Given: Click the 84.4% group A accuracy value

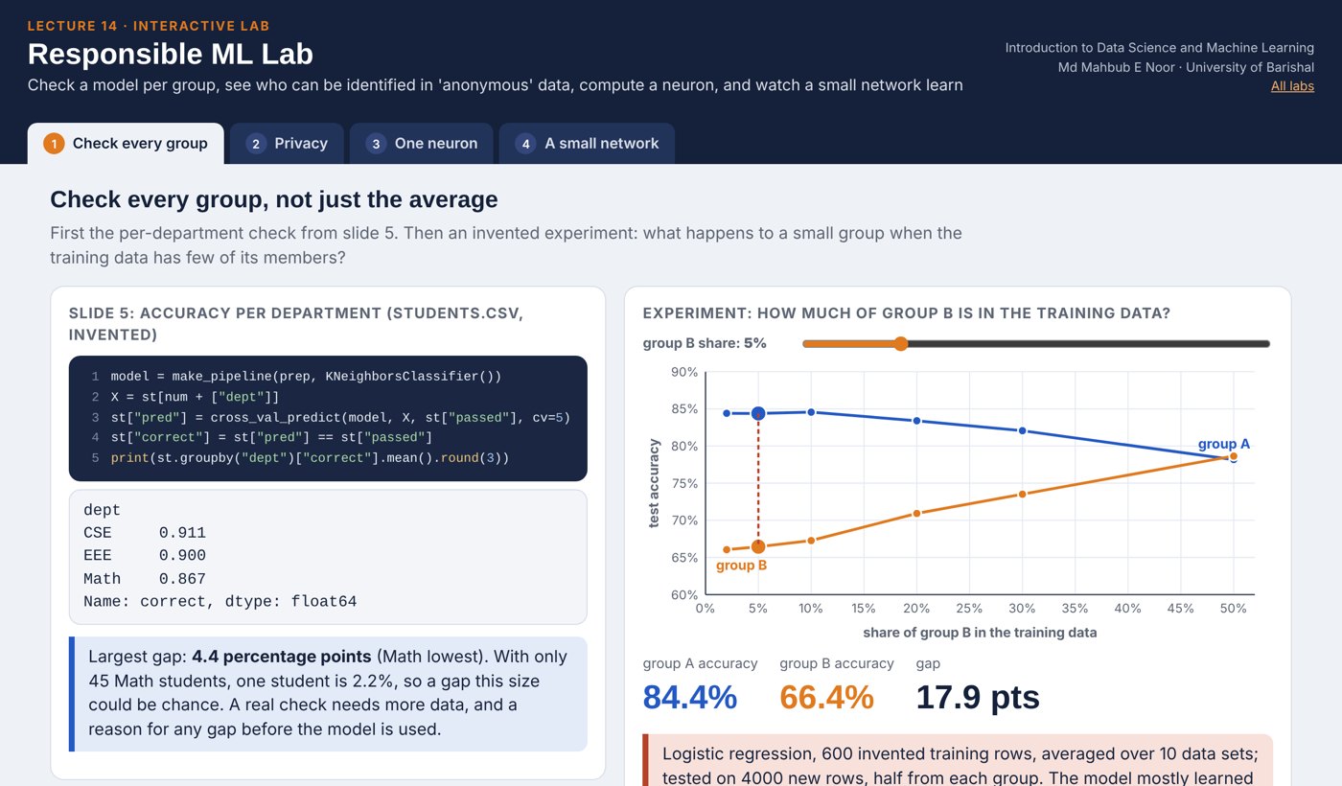Looking at the screenshot, I should coord(689,697).
